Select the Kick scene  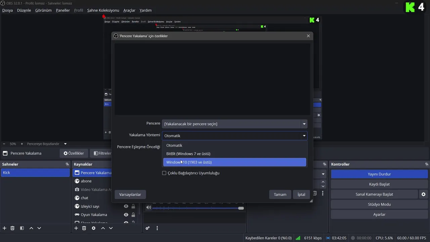click(x=35, y=172)
